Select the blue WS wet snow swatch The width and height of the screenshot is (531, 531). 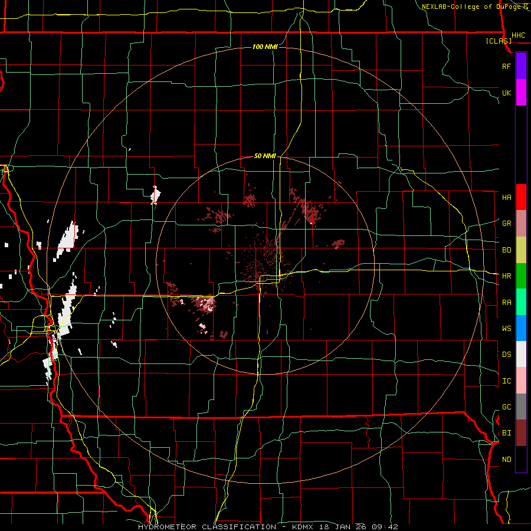tap(521, 328)
